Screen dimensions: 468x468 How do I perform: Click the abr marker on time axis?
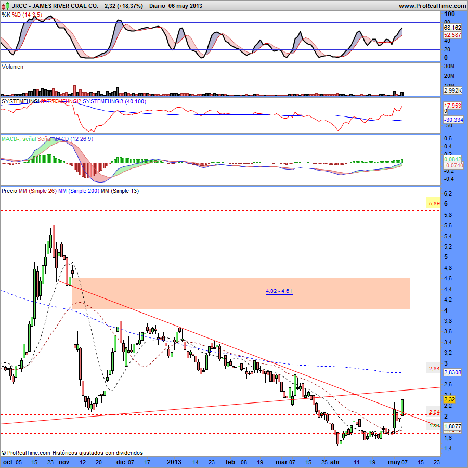pyautogui.click(x=335, y=462)
